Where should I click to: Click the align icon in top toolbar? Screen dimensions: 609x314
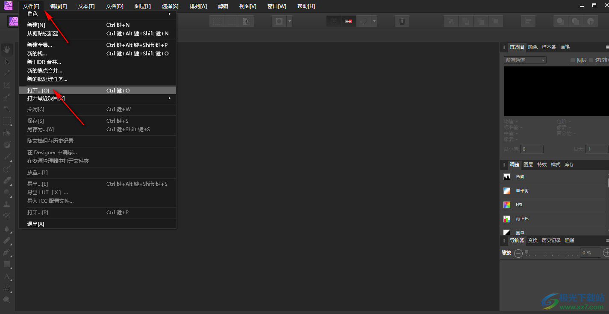529,21
